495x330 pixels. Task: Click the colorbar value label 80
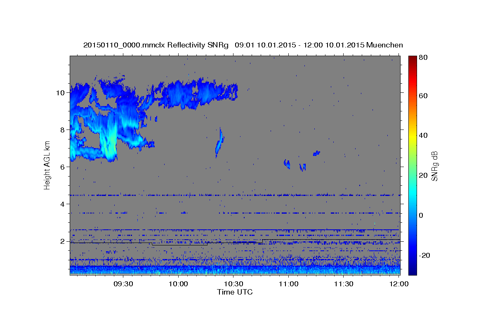[423, 57]
